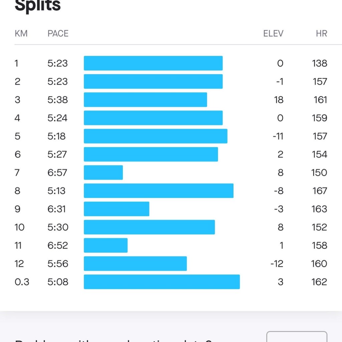Image resolution: width=342 pixels, height=342 pixels.
Task: Click the HR column header
Action: [x=321, y=33]
